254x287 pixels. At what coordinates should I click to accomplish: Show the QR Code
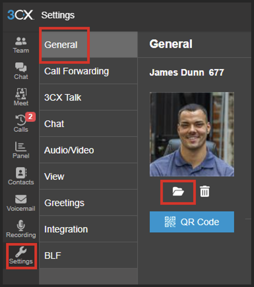pos(192,222)
